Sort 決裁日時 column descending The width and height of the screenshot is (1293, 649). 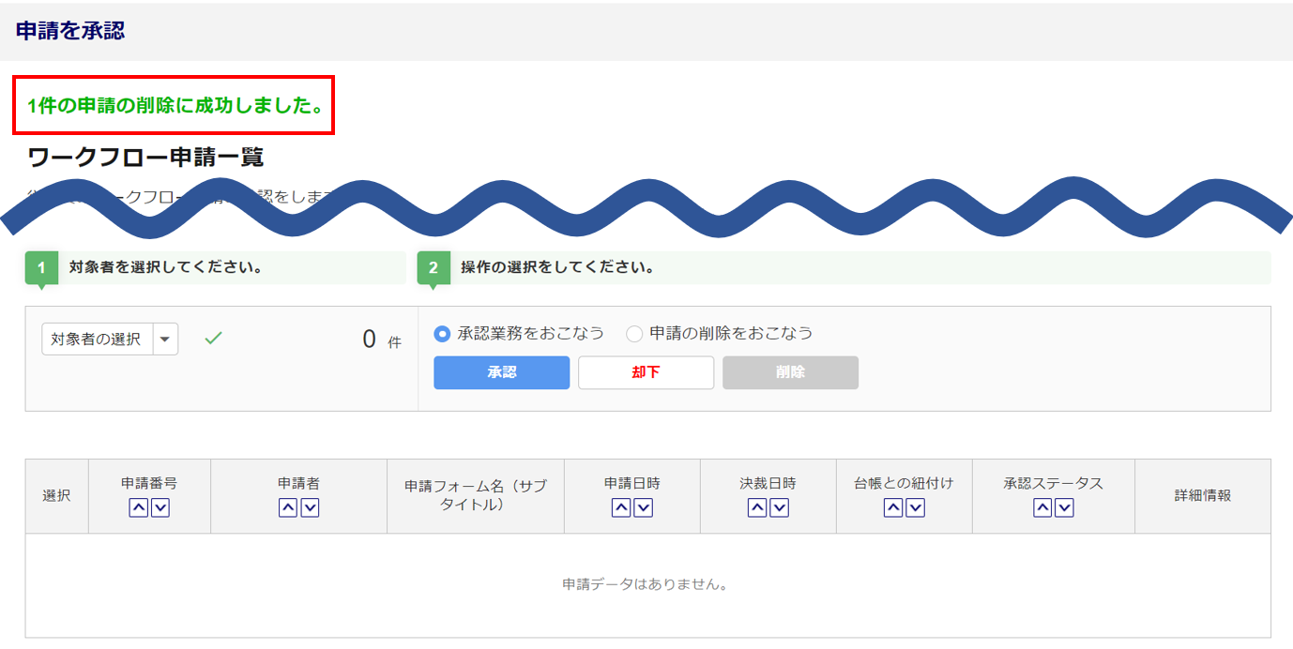(x=779, y=507)
